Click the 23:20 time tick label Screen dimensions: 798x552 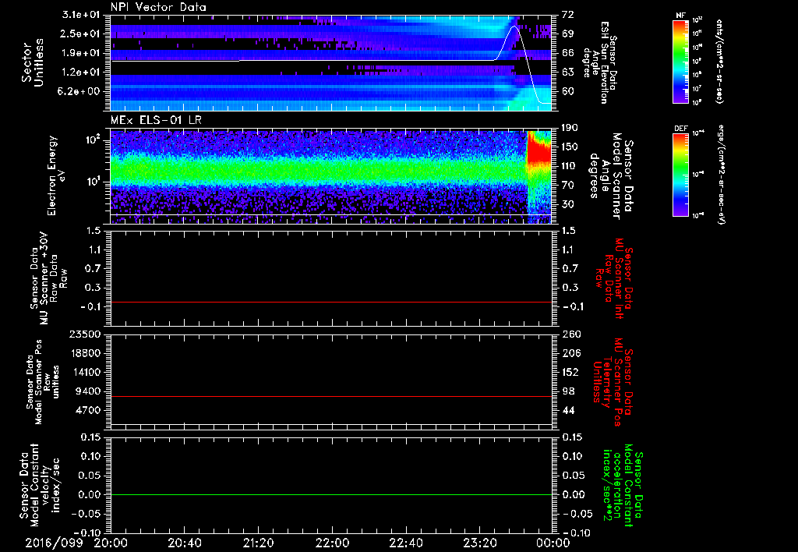point(480,543)
